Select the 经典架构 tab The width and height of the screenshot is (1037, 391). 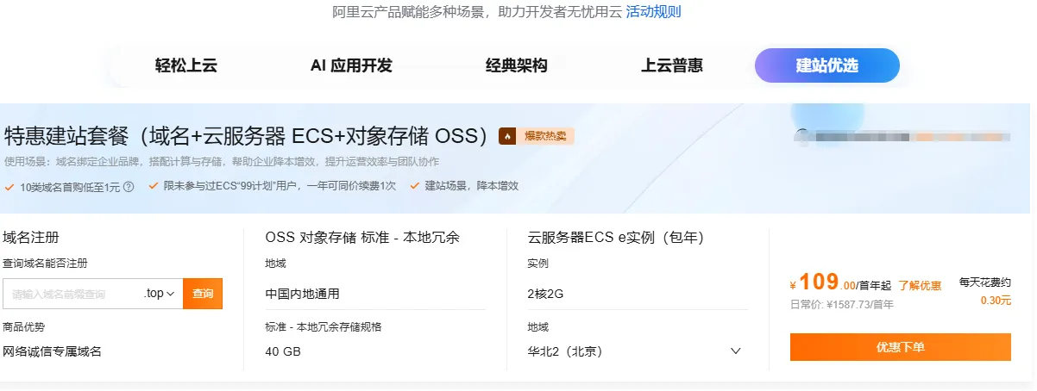[x=517, y=65]
